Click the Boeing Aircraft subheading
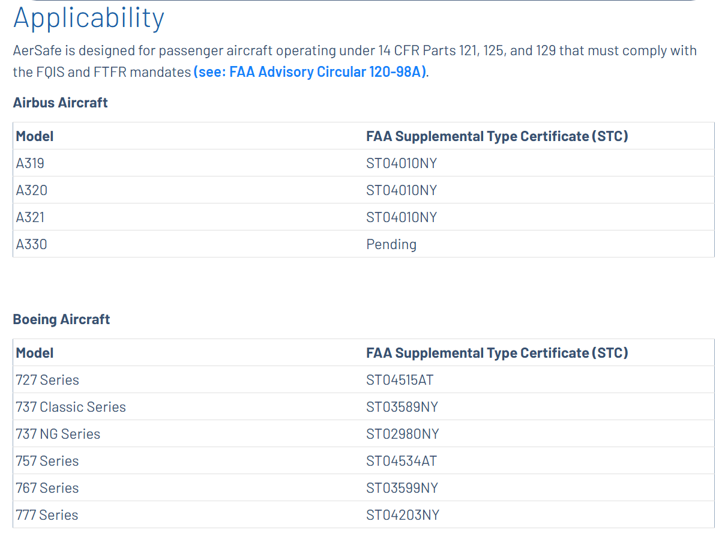 (61, 319)
